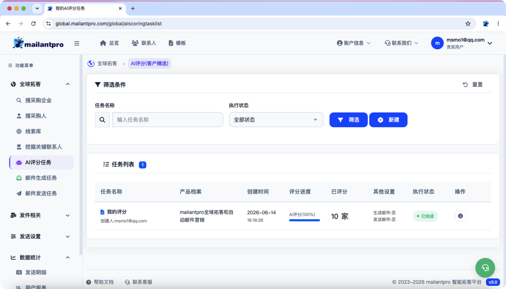Click the 10 家 scored count
The height and width of the screenshot is (289, 506).
(x=340, y=216)
